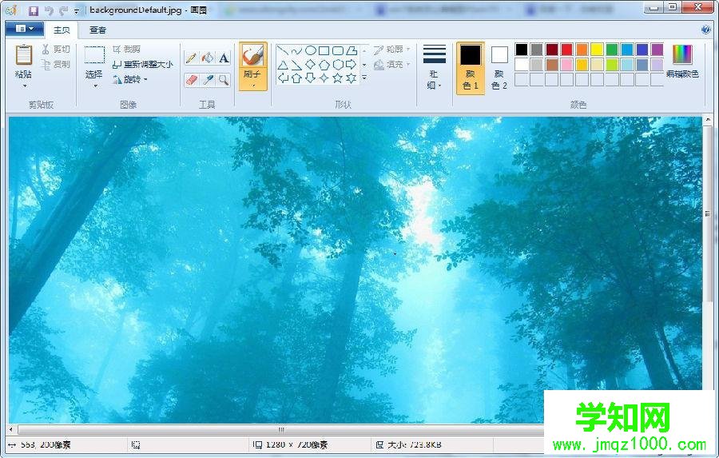Choose the Six-point star shape

[352, 78]
